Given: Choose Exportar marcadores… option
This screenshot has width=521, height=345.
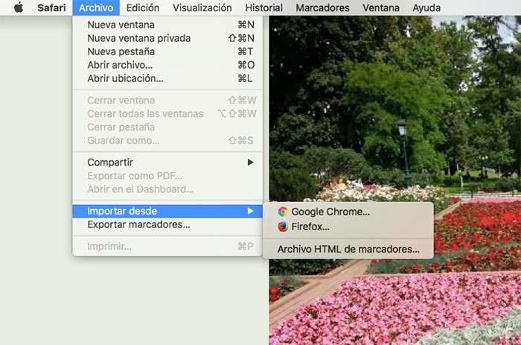Looking at the screenshot, I should 138,224.
